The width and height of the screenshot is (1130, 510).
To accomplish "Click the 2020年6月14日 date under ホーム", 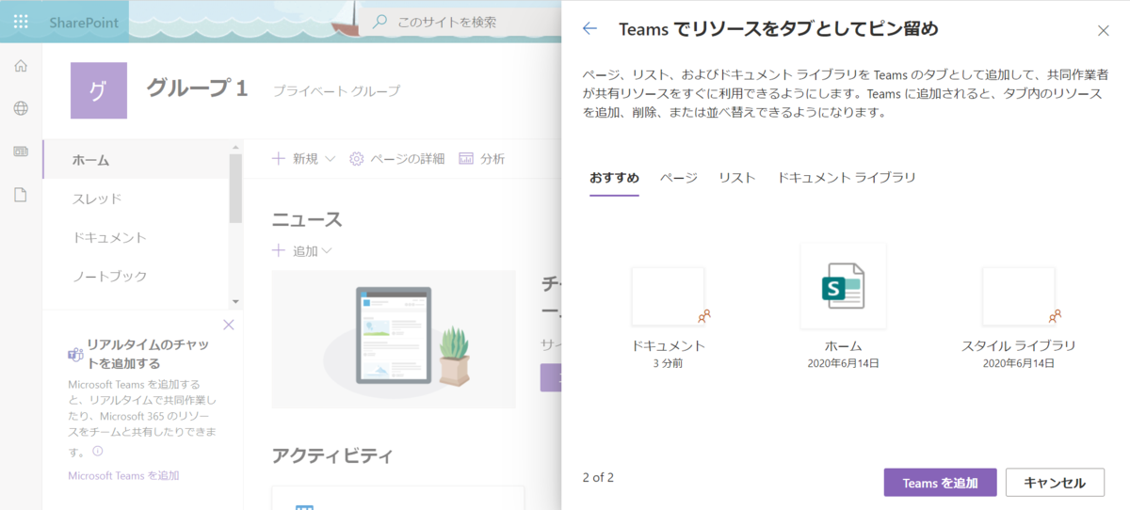I will pos(843,363).
